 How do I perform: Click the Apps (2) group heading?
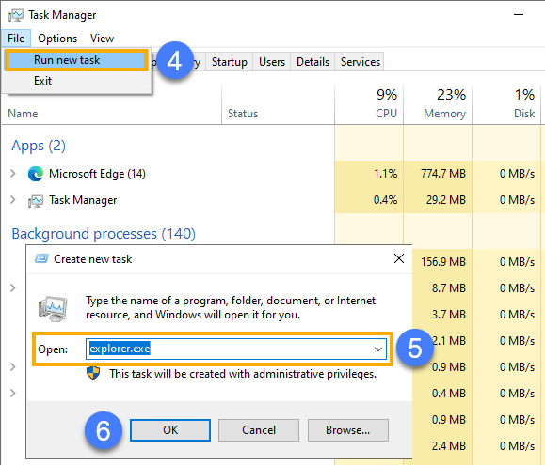coord(39,146)
